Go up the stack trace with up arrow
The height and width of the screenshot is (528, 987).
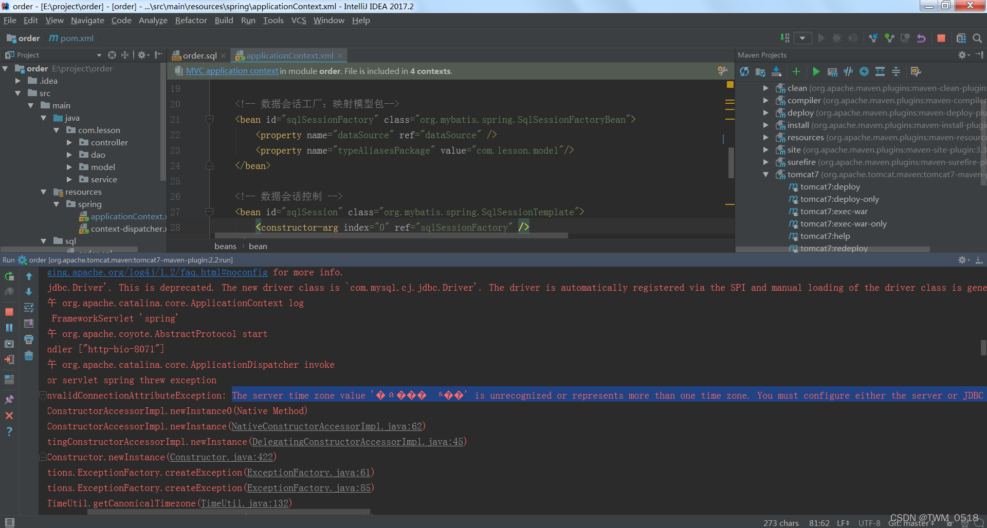point(29,276)
